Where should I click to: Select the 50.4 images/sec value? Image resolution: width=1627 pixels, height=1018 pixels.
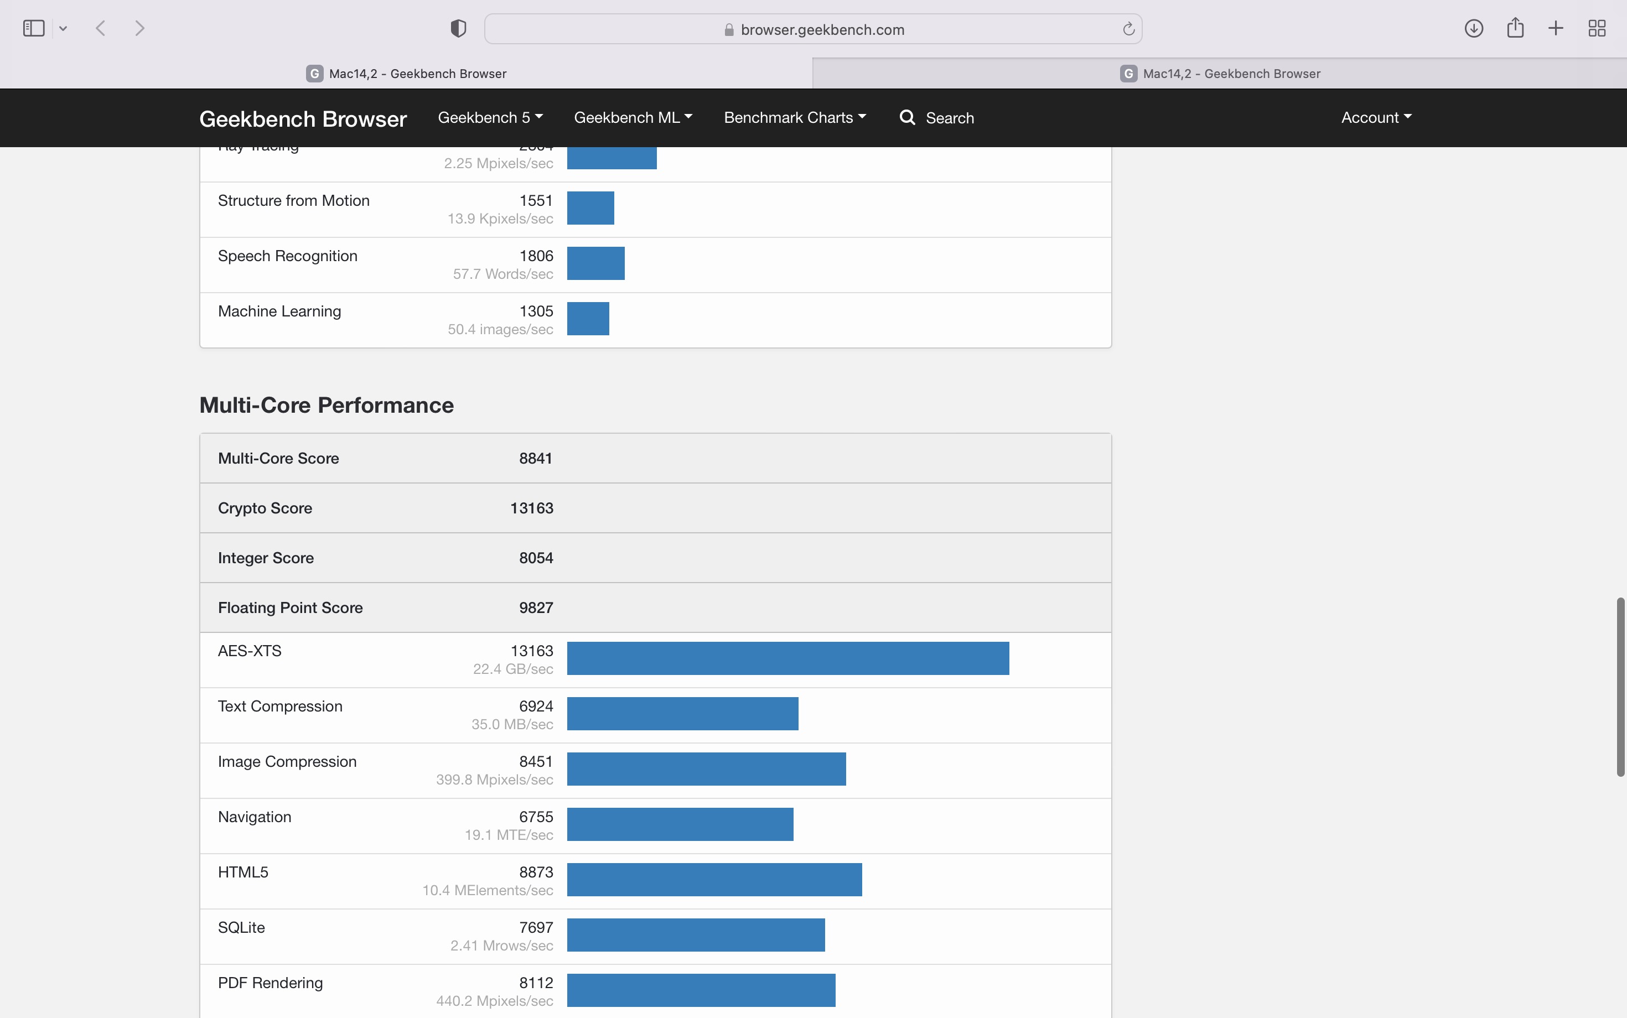(500, 330)
